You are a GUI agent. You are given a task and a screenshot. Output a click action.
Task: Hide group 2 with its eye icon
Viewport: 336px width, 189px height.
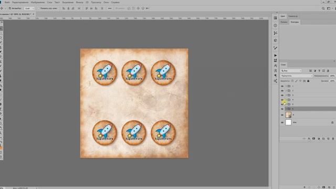[282, 91]
